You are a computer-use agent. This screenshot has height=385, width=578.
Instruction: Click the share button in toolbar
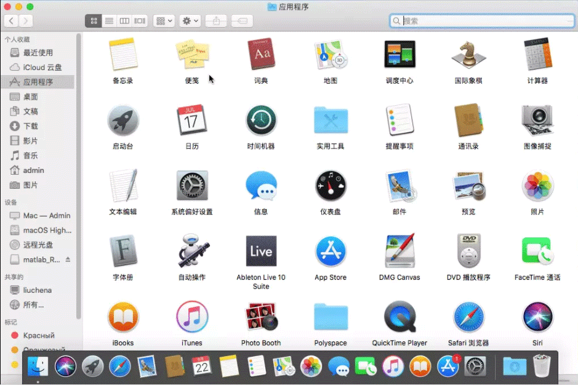pos(215,21)
